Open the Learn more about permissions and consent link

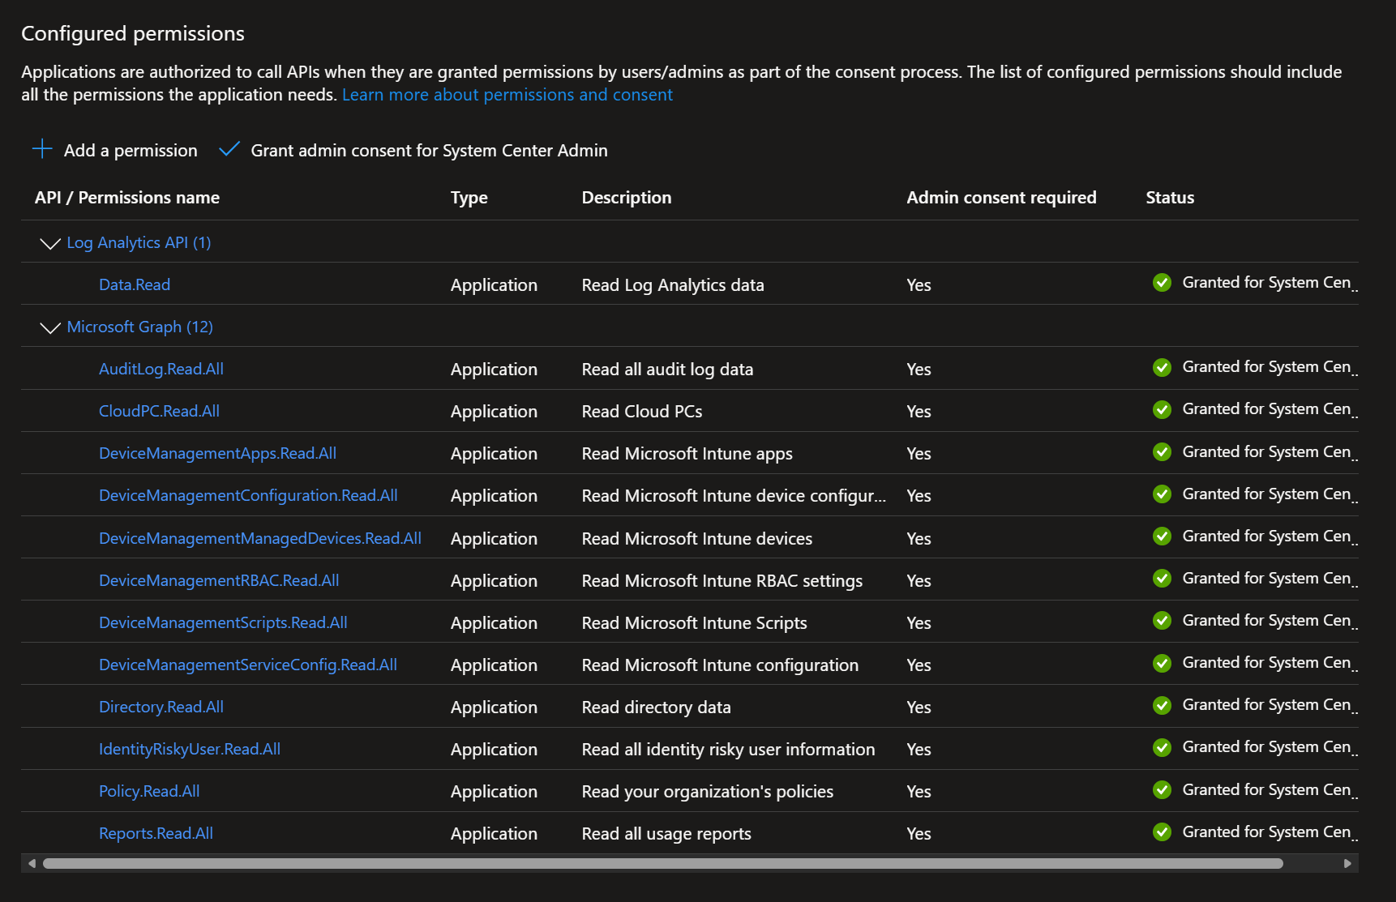coord(507,95)
